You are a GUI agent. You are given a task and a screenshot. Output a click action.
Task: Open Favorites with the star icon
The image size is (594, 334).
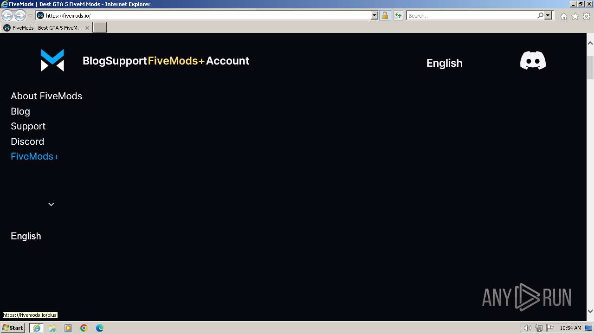(575, 16)
